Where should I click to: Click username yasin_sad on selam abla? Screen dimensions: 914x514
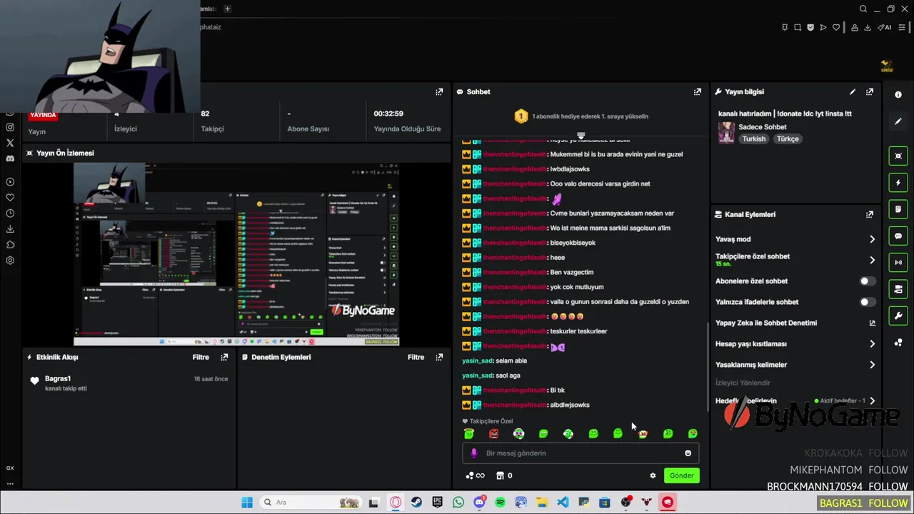(478, 361)
